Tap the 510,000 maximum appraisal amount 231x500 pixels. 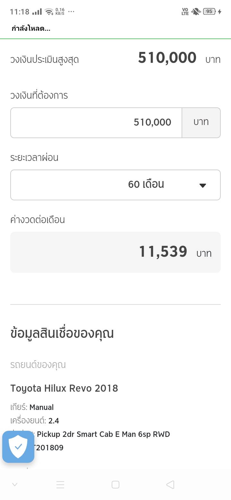[167, 58]
